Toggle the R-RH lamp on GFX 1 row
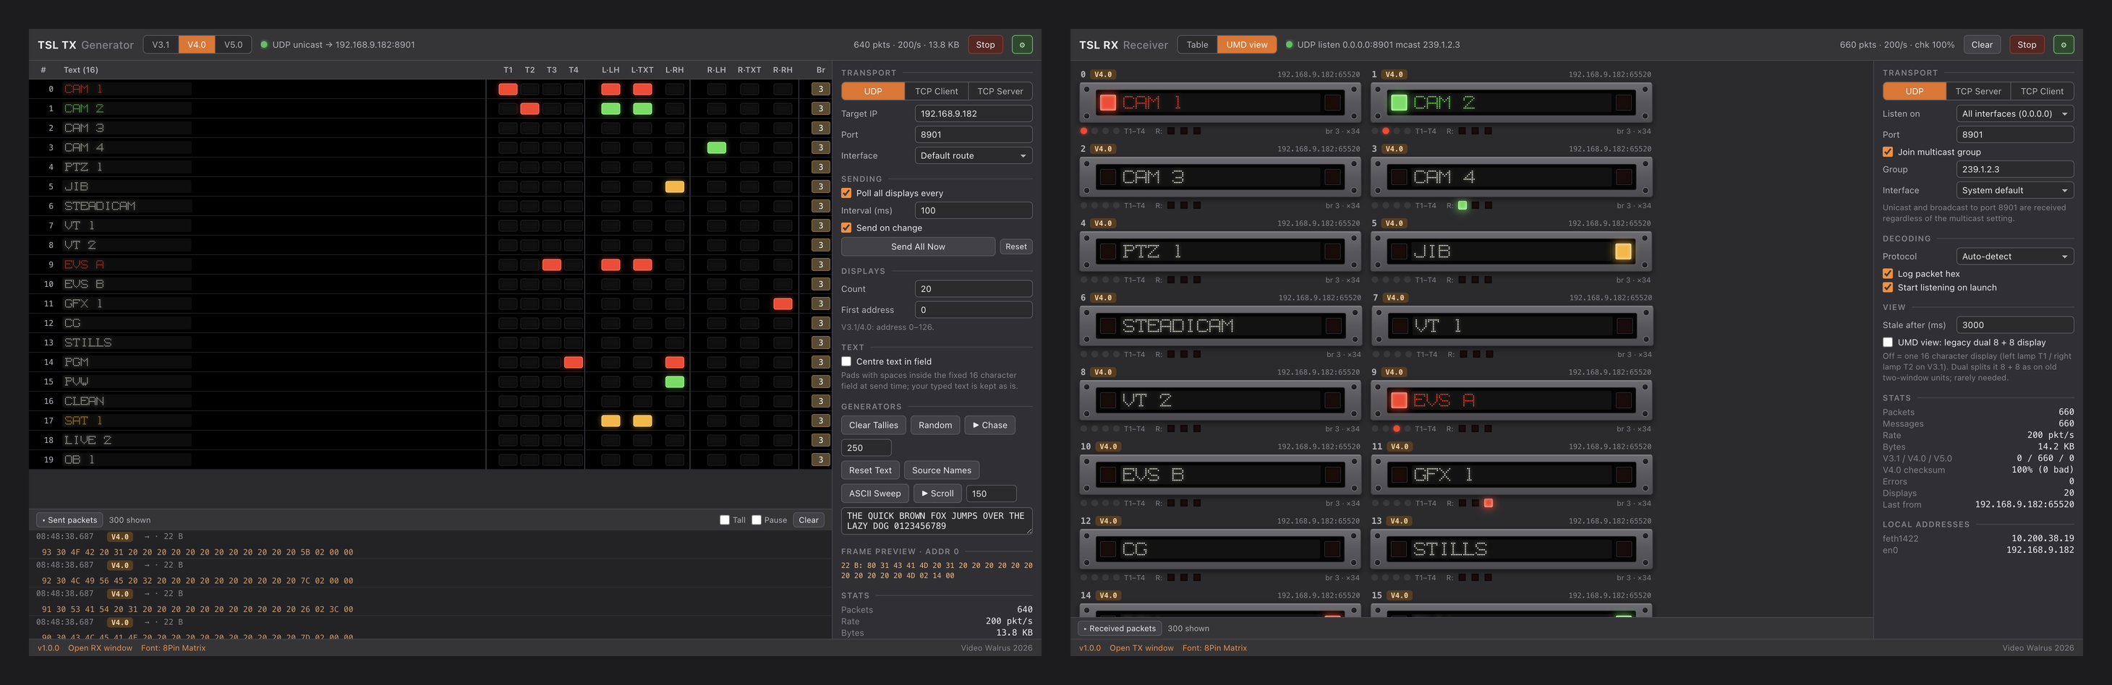 [x=783, y=304]
